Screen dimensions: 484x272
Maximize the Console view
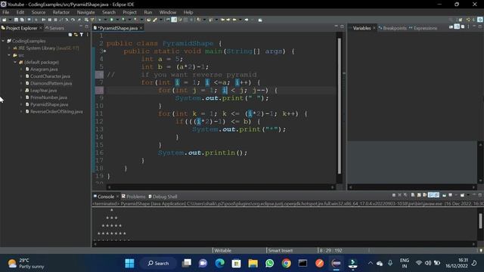(480, 195)
